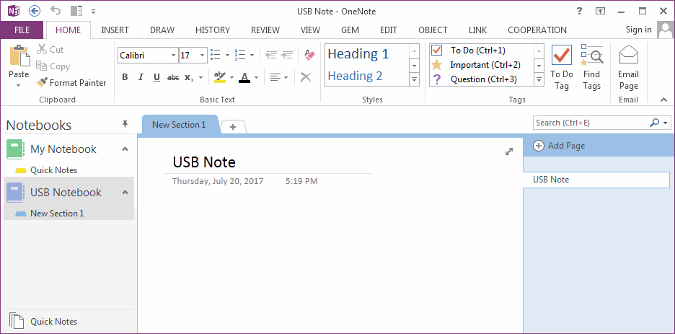The image size is (675, 334).
Task: Click the Paste clipboard icon
Action: click(x=19, y=55)
